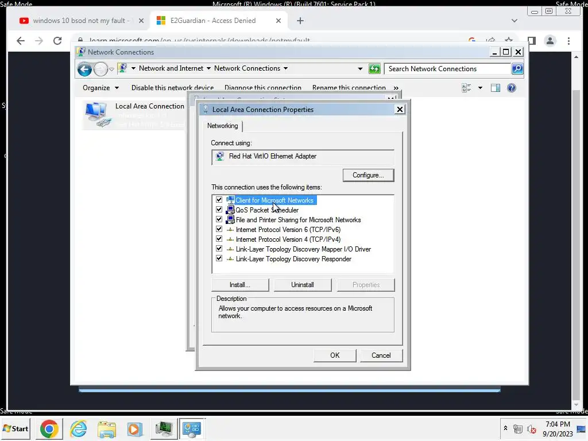Screen dimensions: 588x441
Task: Open the Start menu
Action: pyautogui.click(x=16, y=428)
